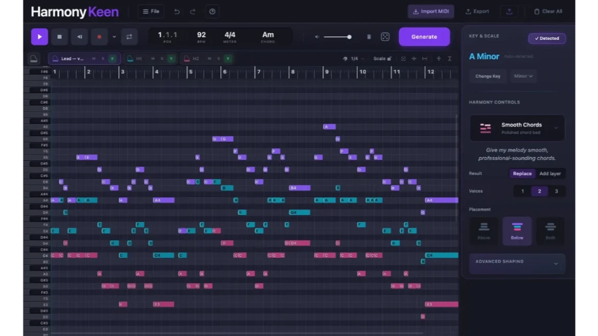This screenshot has width=598, height=336.
Task: Click the redo arrow
Action: (x=193, y=11)
